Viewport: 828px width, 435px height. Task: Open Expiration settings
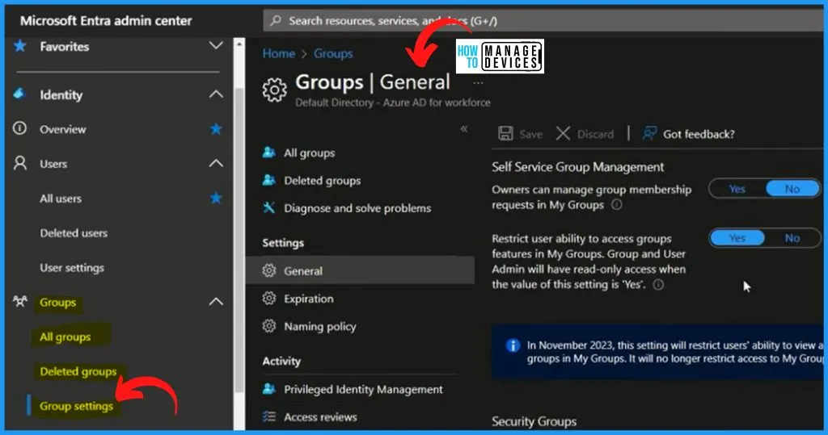(x=309, y=299)
